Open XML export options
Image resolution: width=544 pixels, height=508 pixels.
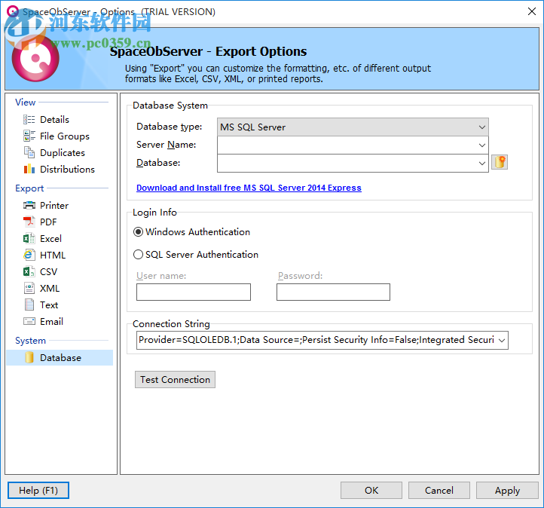click(50, 289)
